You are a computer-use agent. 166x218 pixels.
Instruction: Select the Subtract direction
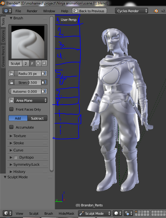[37, 118]
